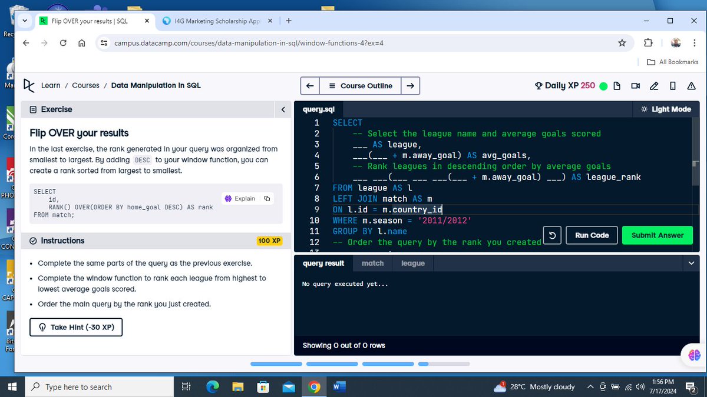The height and width of the screenshot is (397, 707).
Task: Open the video camera icon in header
Action: (635, 86)
